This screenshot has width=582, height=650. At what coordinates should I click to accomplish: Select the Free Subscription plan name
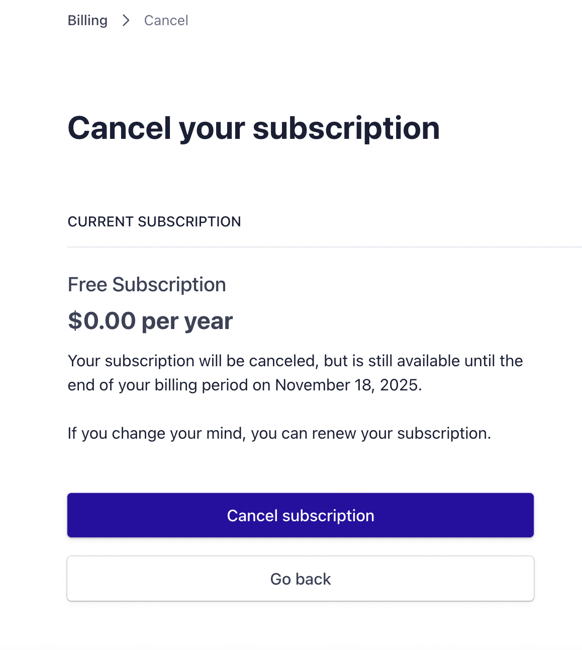tap(147, 285)
